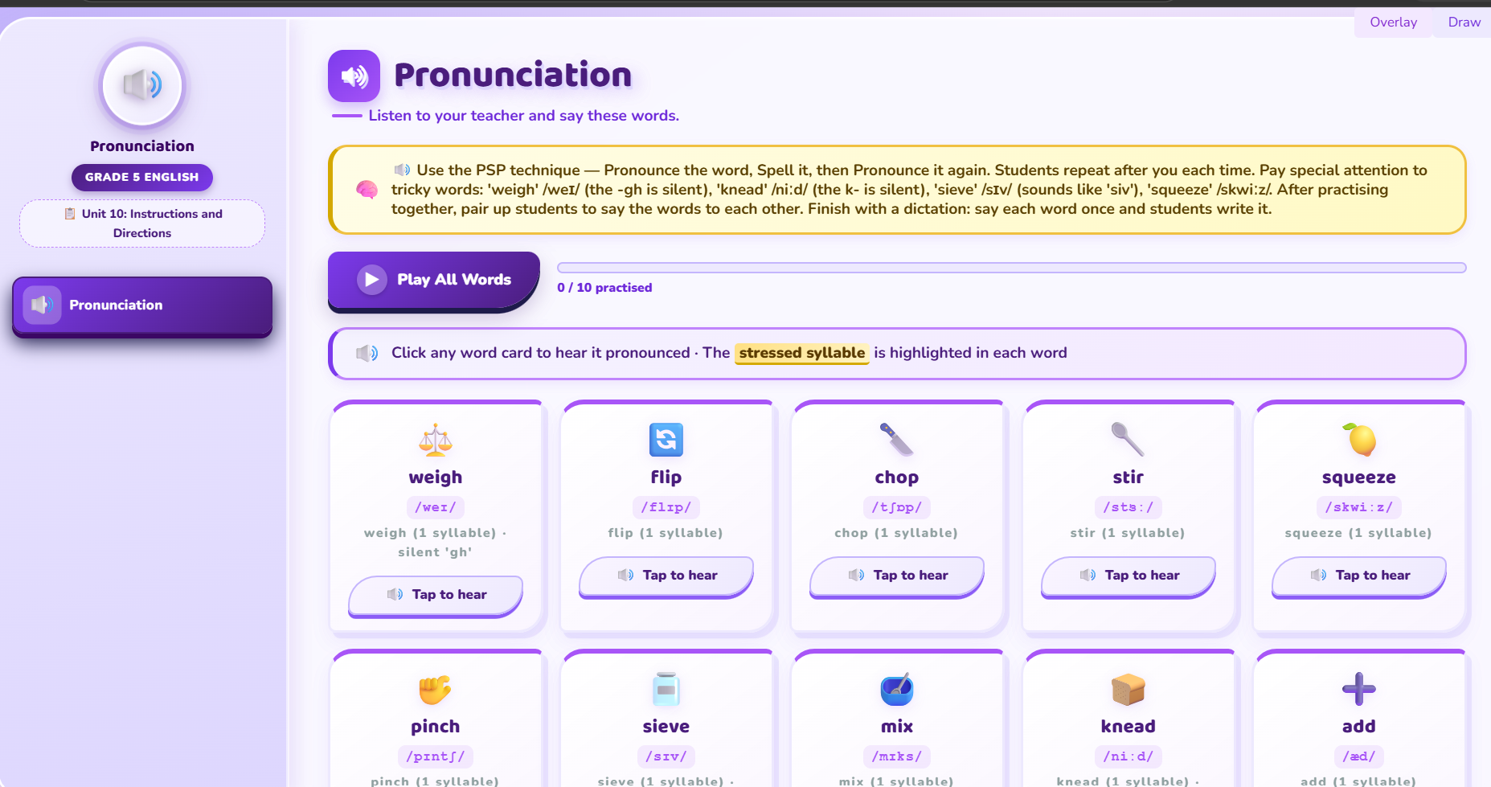1491x787 pixels.
Task: Click the 'weigh (1 syllable) · silent gh' note
Action: point(436,543)
